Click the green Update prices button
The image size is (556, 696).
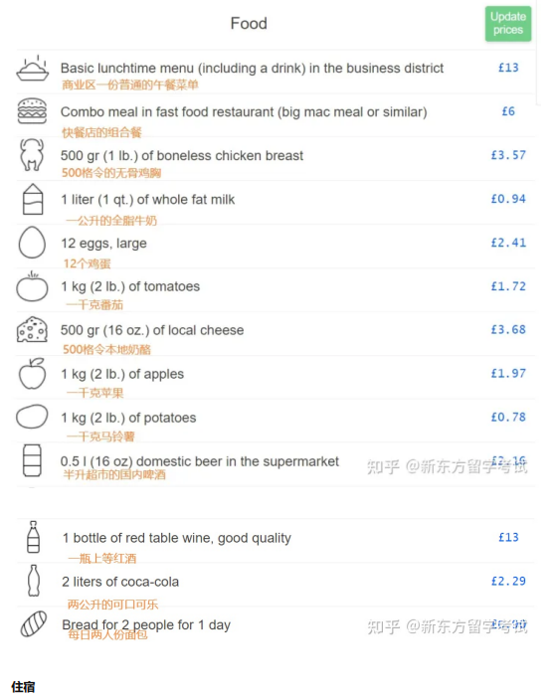[x=507, y=24]
